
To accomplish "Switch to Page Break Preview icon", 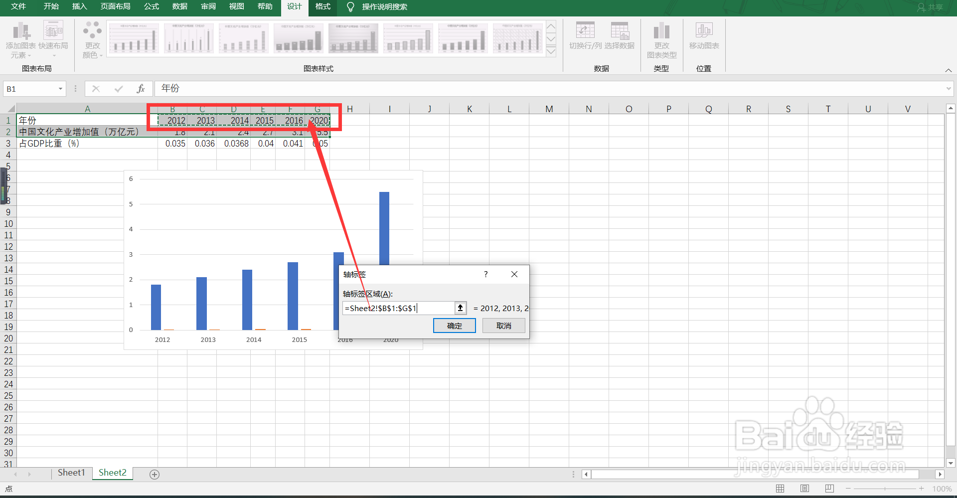I will tap(829, 489).
